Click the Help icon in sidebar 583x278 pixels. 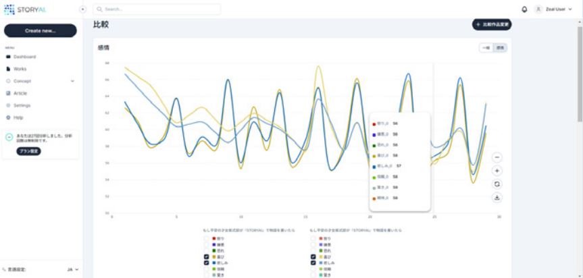(x=8, y=117)
